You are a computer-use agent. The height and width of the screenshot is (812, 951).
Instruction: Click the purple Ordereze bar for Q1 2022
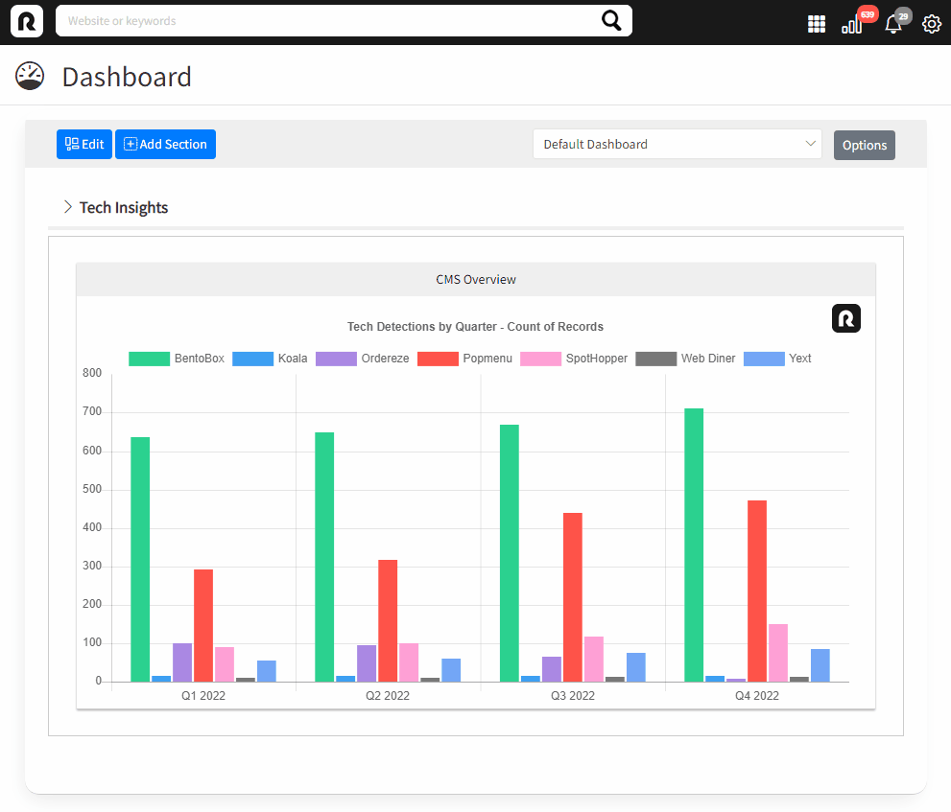[182, 662]
